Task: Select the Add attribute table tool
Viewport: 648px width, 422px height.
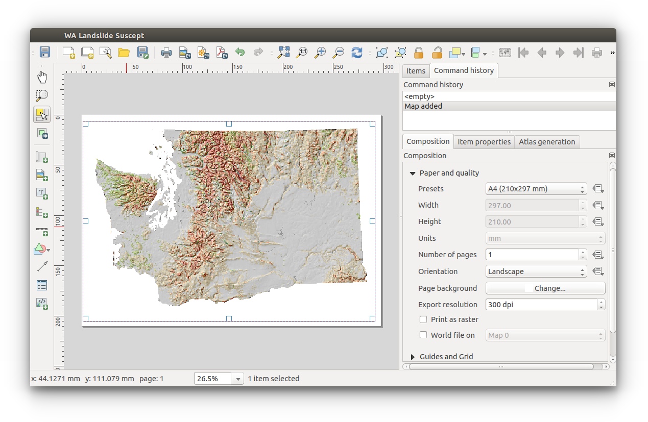Action: coord(42,285)
